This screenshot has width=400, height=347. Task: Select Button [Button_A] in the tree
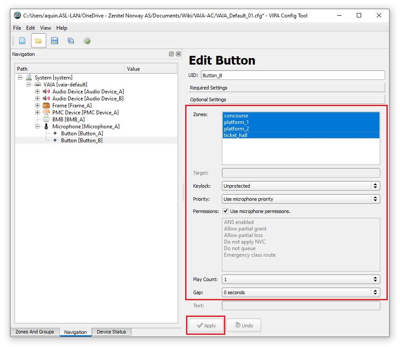tap(82, 133)
